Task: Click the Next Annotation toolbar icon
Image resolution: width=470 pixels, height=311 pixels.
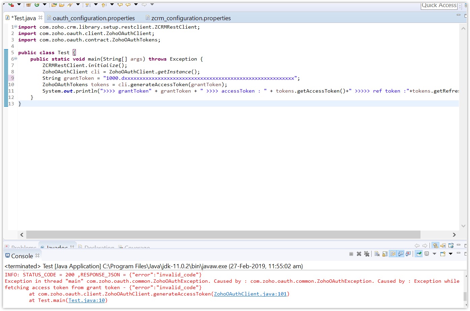Action: click(88, 5)
